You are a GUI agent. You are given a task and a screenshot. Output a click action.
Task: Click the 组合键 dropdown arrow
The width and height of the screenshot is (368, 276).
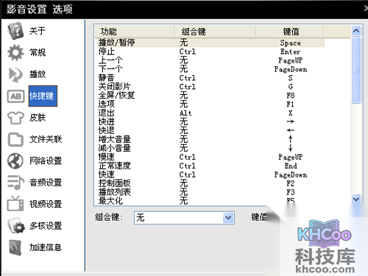tap(228, 218)
